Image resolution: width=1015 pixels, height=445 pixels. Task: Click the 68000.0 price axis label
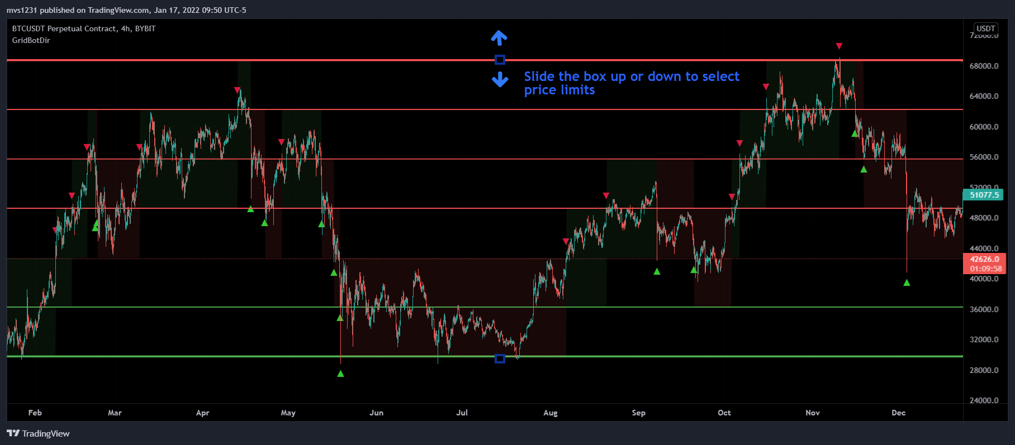tap(984, 66)
